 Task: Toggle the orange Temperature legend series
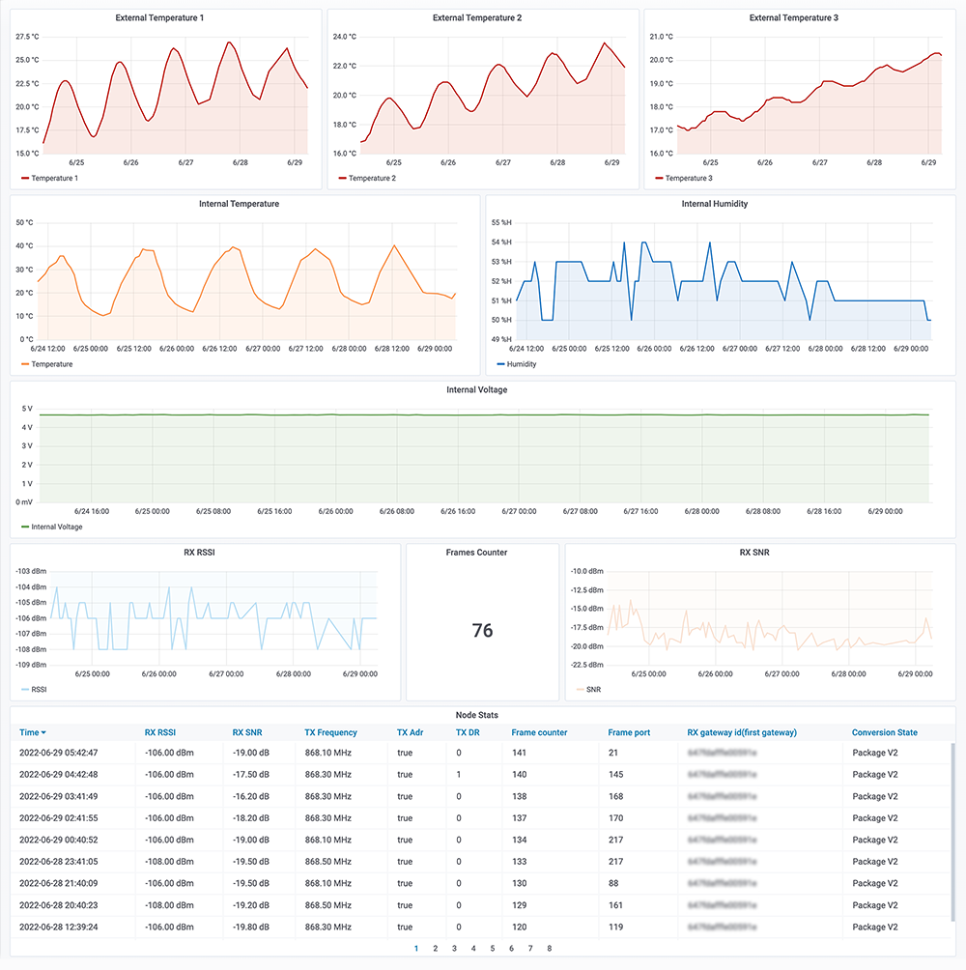(x=52, y=364)
